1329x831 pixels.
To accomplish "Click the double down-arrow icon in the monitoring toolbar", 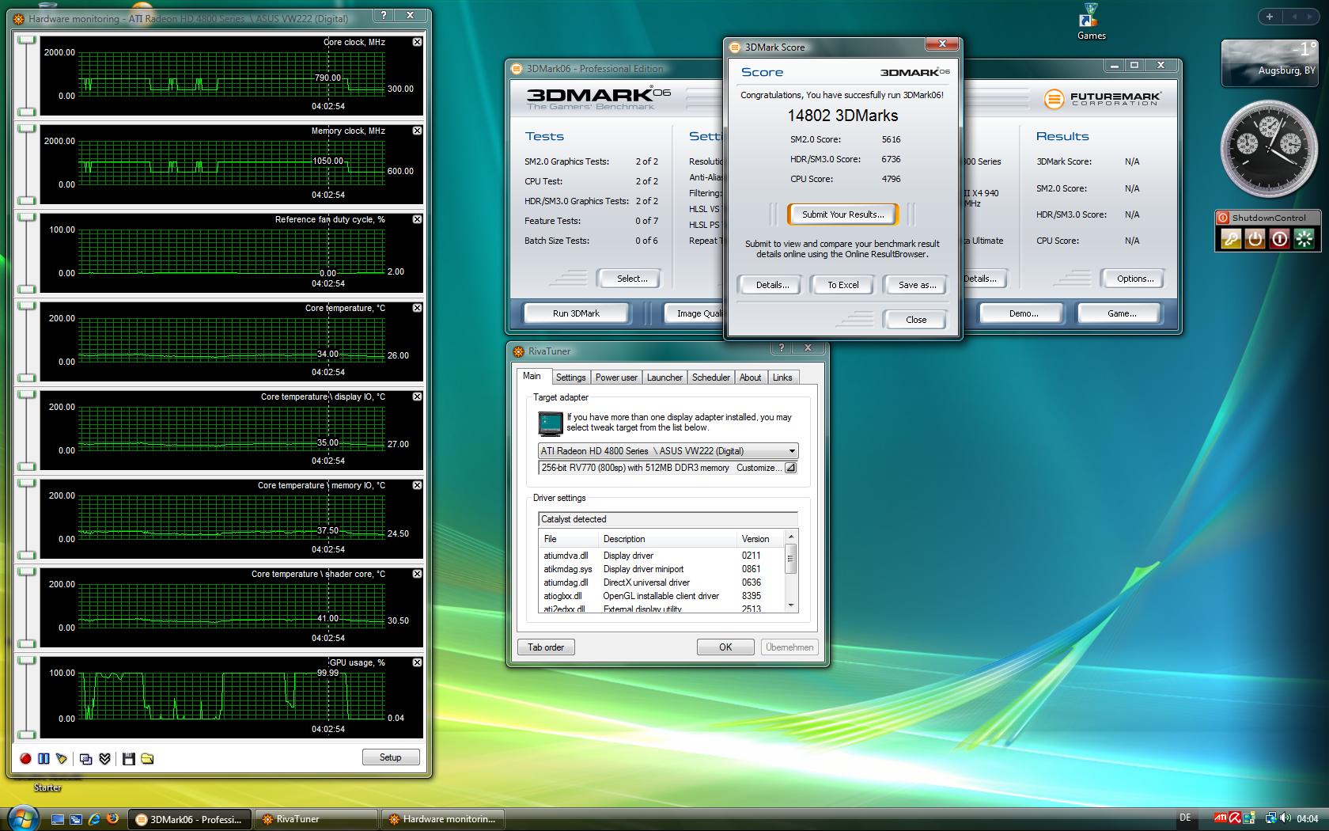I will pyautogui.click(x=104, y=758).
